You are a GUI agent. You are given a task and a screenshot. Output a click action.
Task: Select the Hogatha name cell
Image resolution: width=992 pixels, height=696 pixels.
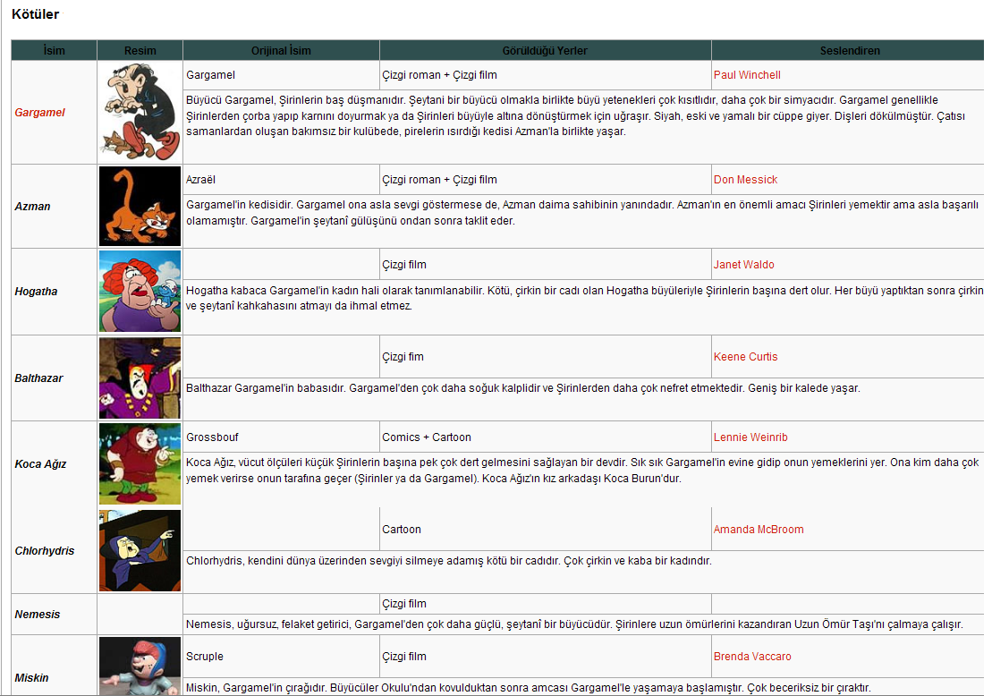pyautogui.click(x=54, y=292)
